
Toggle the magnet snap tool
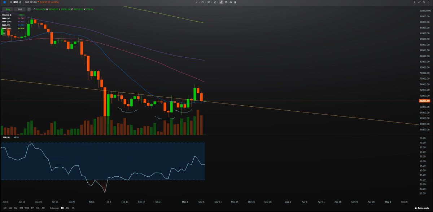coord(226,2)
